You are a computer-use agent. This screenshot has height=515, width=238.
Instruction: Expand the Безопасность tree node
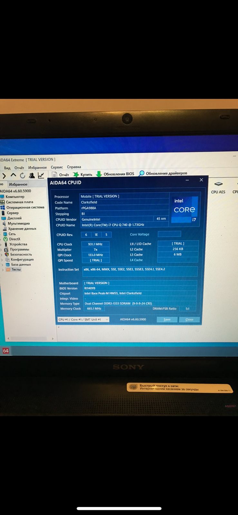tap(2, 255)
